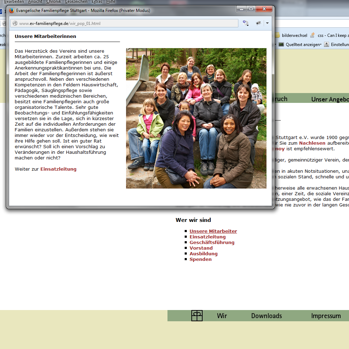The width and height of the screenshot is (349, 349).
Task: Go to the Geschäftsführung page link
Action: (212, 242)
